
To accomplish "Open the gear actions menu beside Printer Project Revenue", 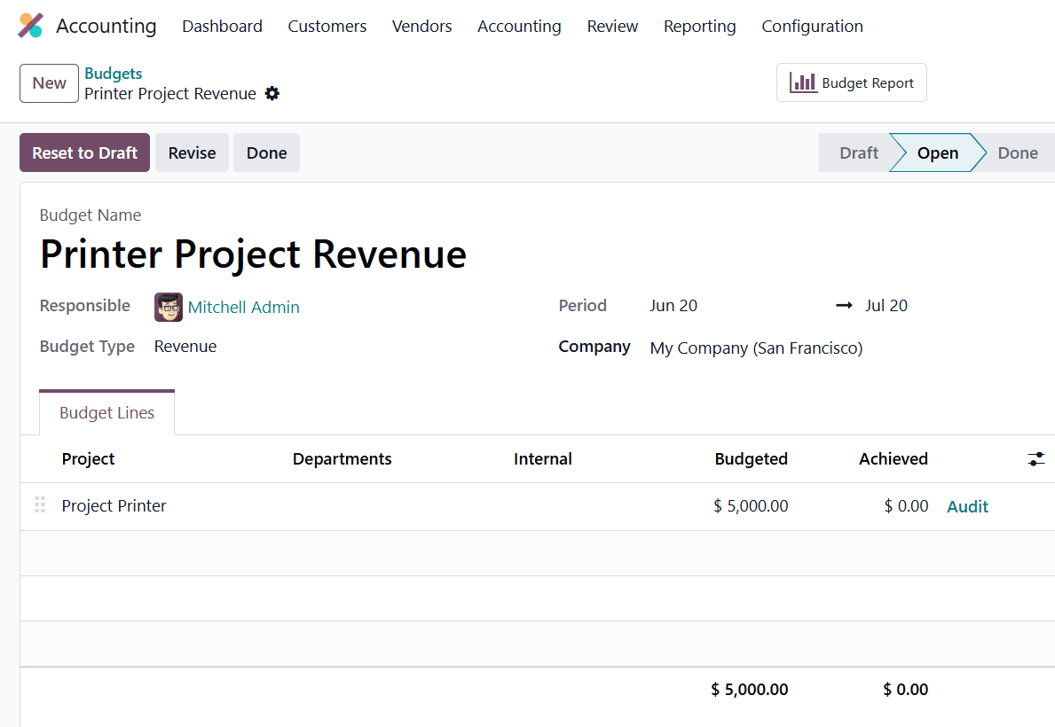I will [x=272, y=93].
